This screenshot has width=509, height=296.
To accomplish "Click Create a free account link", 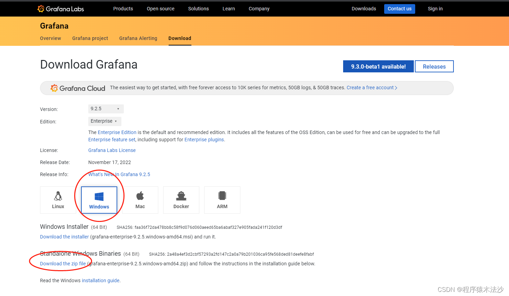I will [372, 88].
